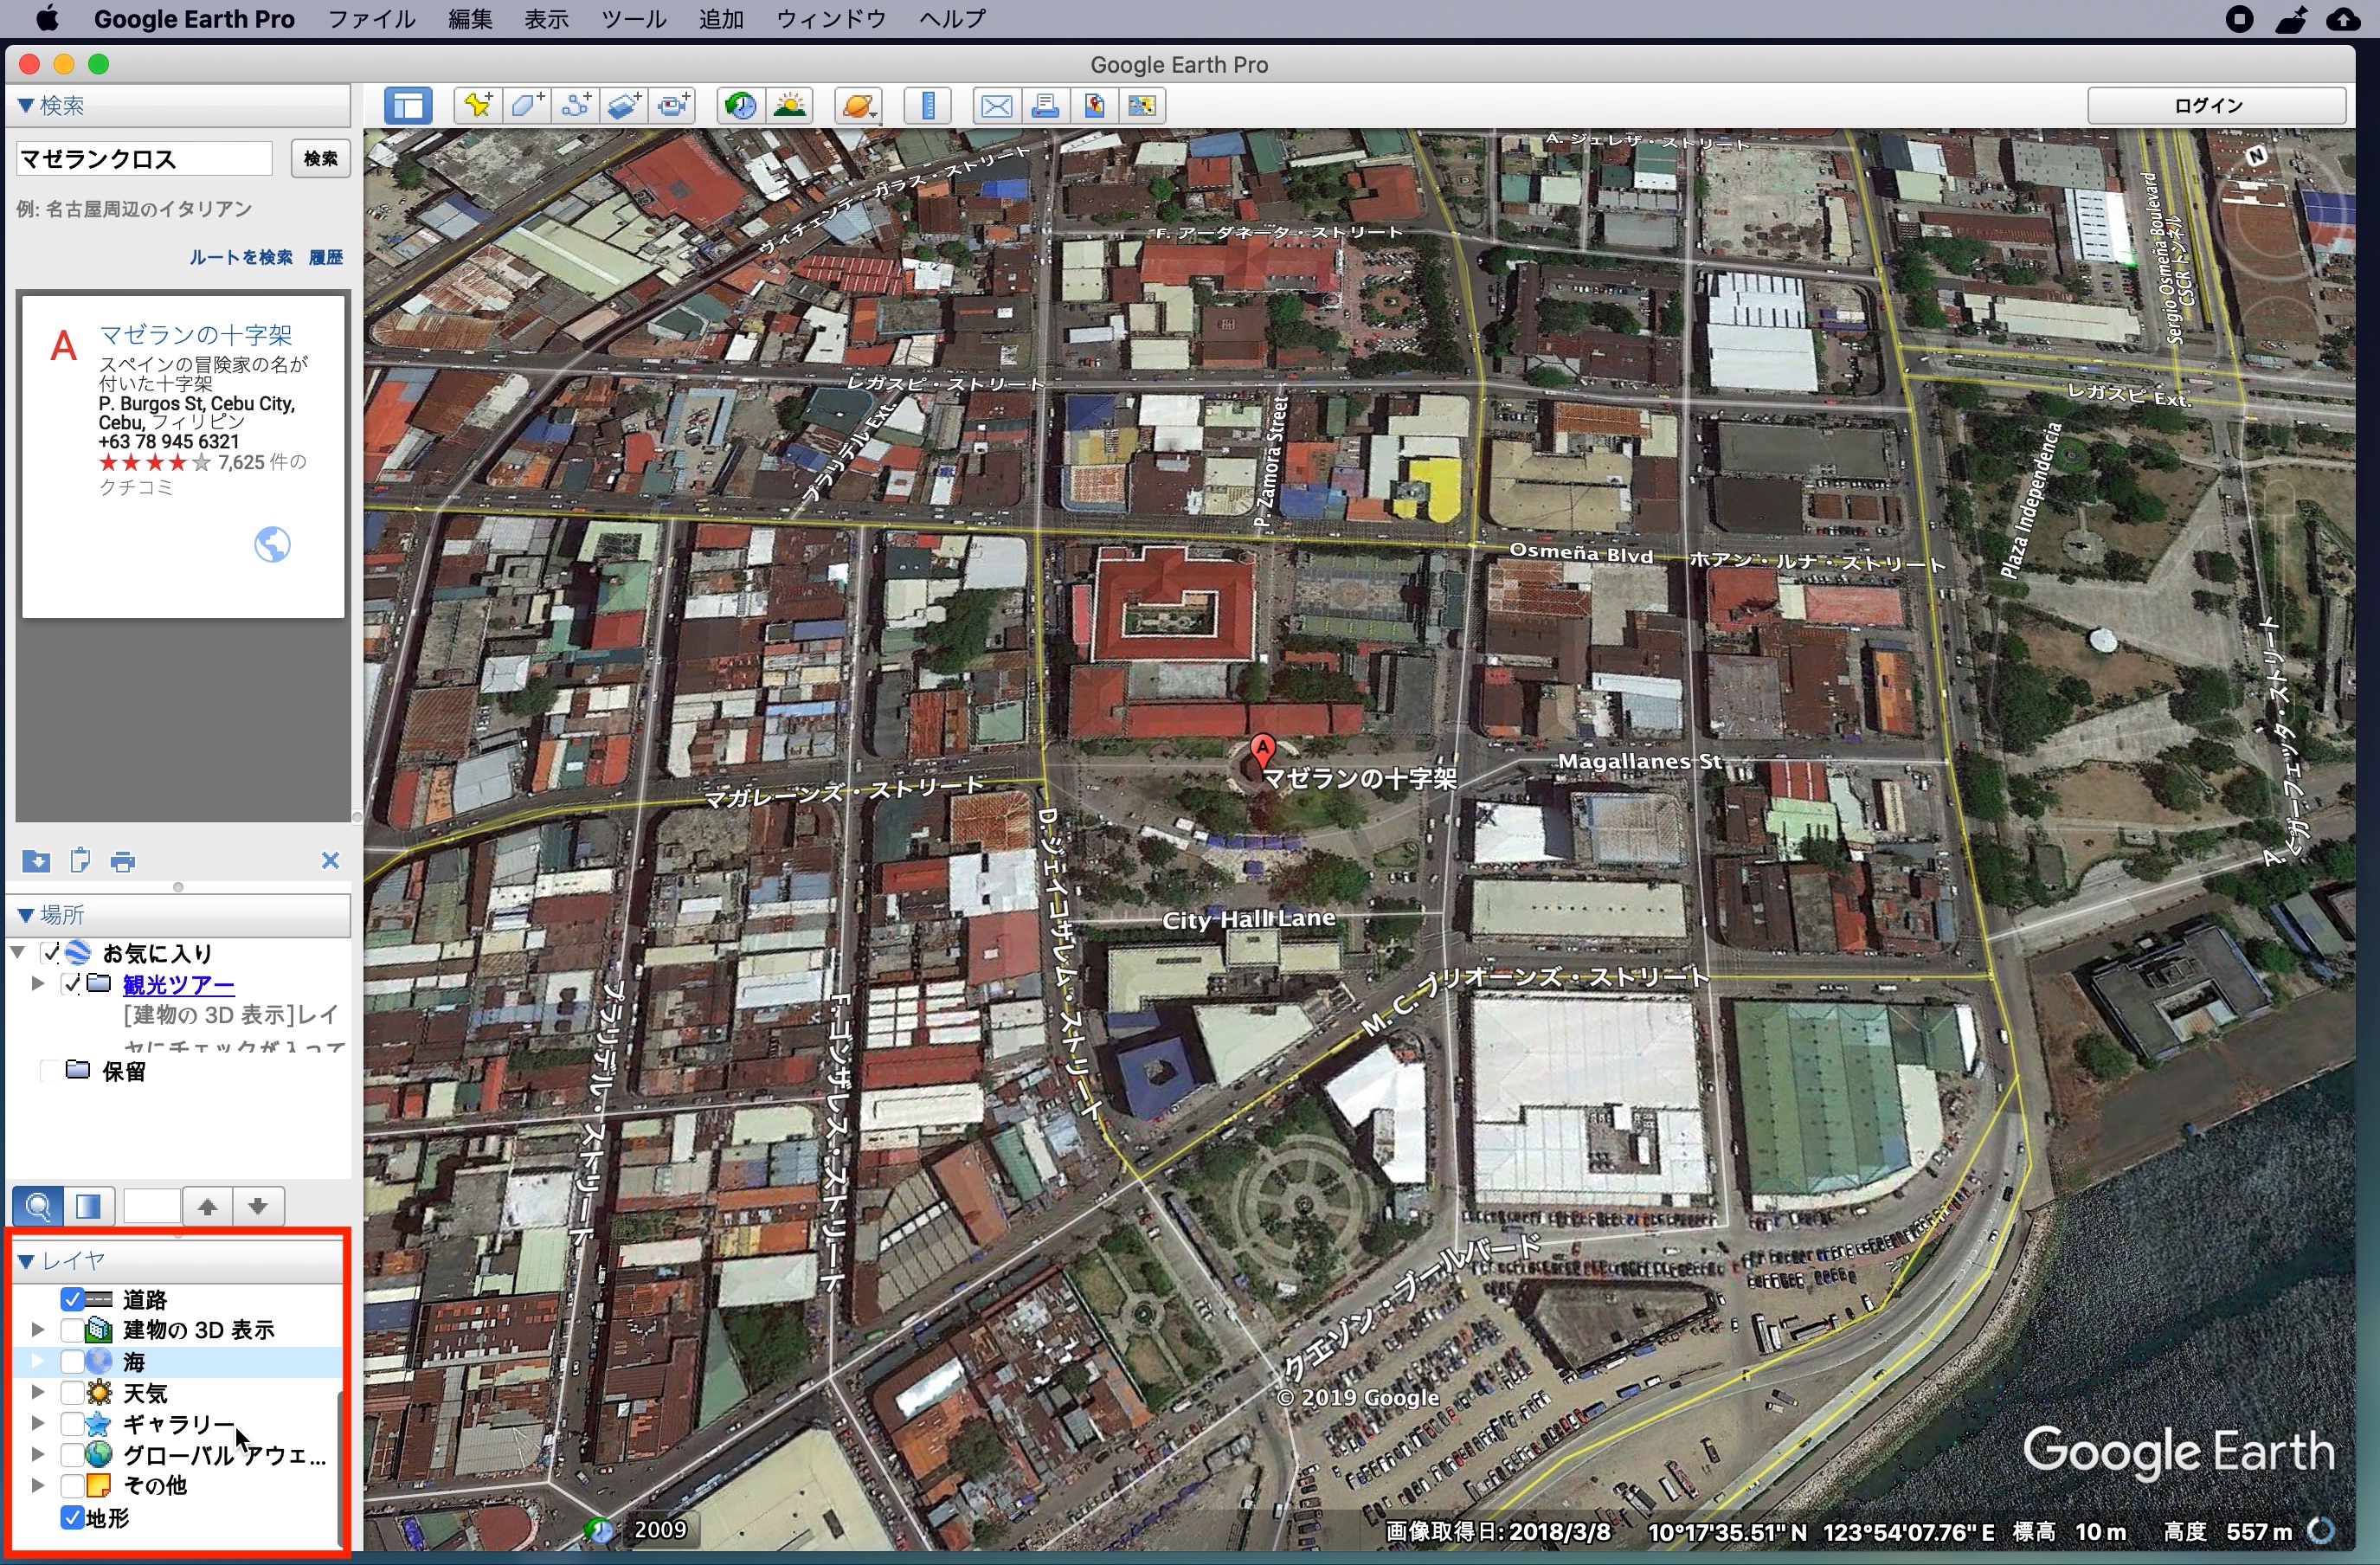The height and width of the screenshot is (1565, 2380).
Task: Expand the 観光ツアー folder
Action: pyautogui.click(x=38, y=984)
